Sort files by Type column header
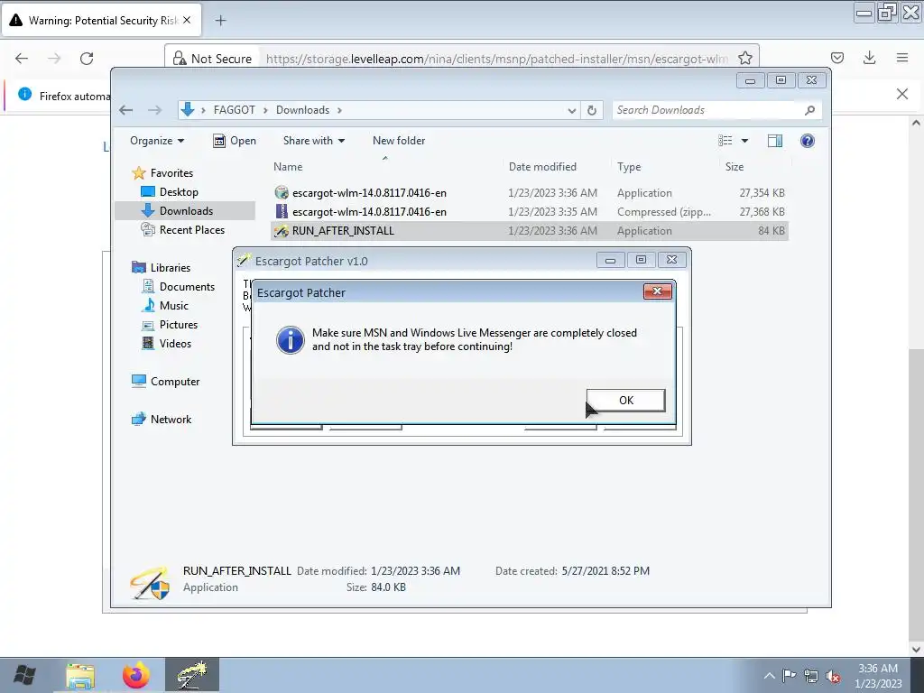Screen dimensions: 924x693 click(x=665, y=167)
